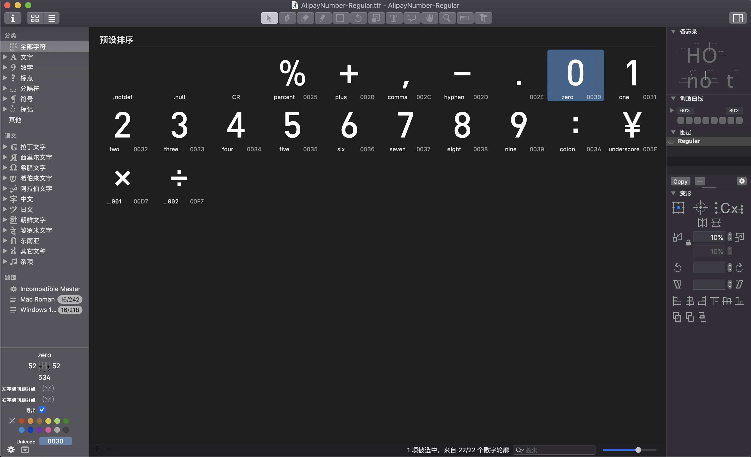The image size is (751, 457).
Task: Switch to list view mode
Action: [x=51, y=18]
